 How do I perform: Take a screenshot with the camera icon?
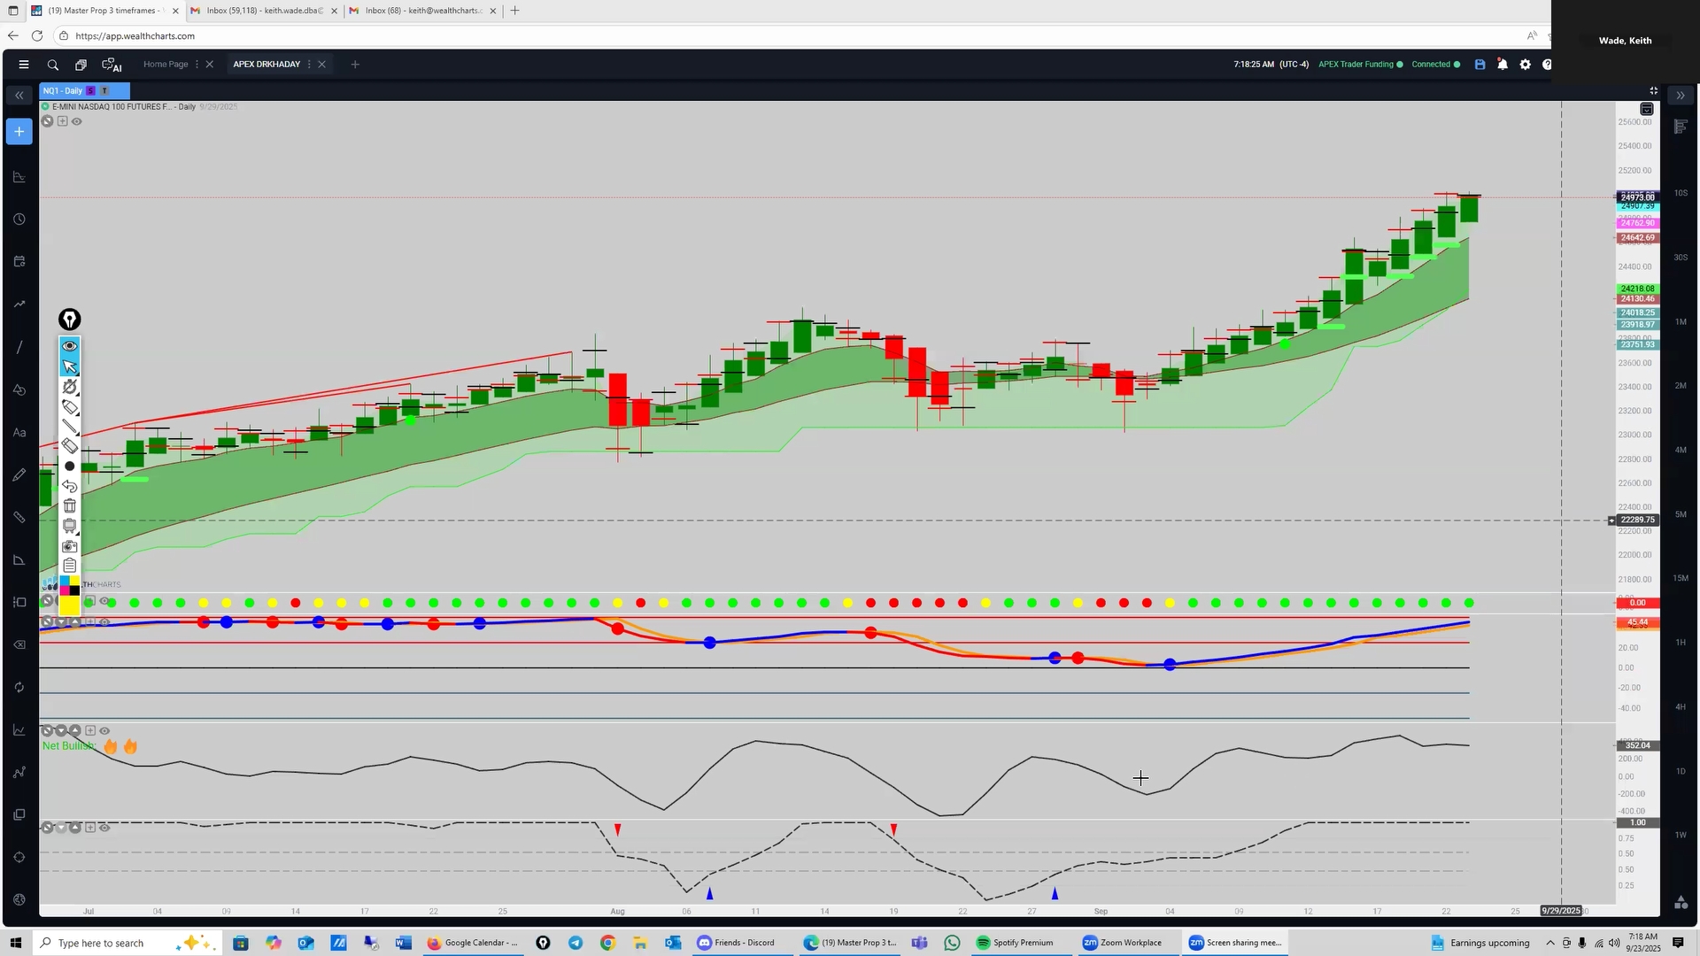coord(69,546)
